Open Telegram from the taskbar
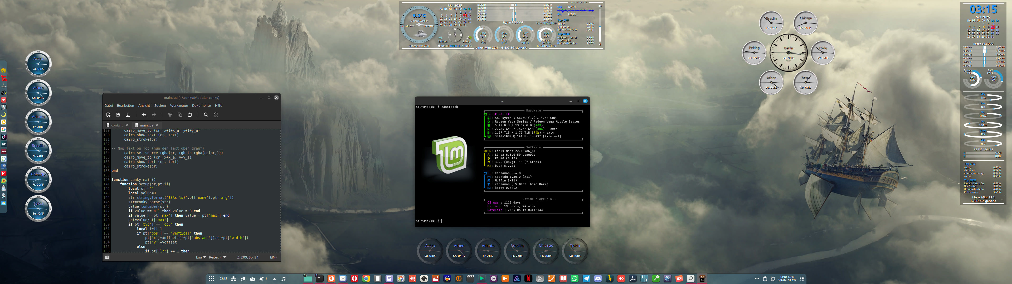Screen dimensions: 1012x284 (x=586, y=278)
